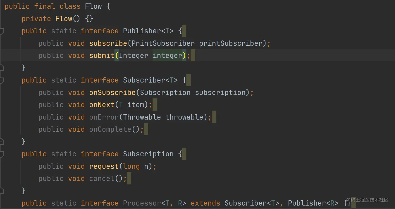Click fold-end marker at Publisher interface closing brace
This screenshot has height=209, width=395.
[x=1, y=68]
